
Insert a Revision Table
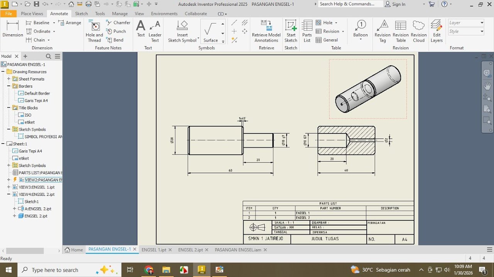coord(401,31)
